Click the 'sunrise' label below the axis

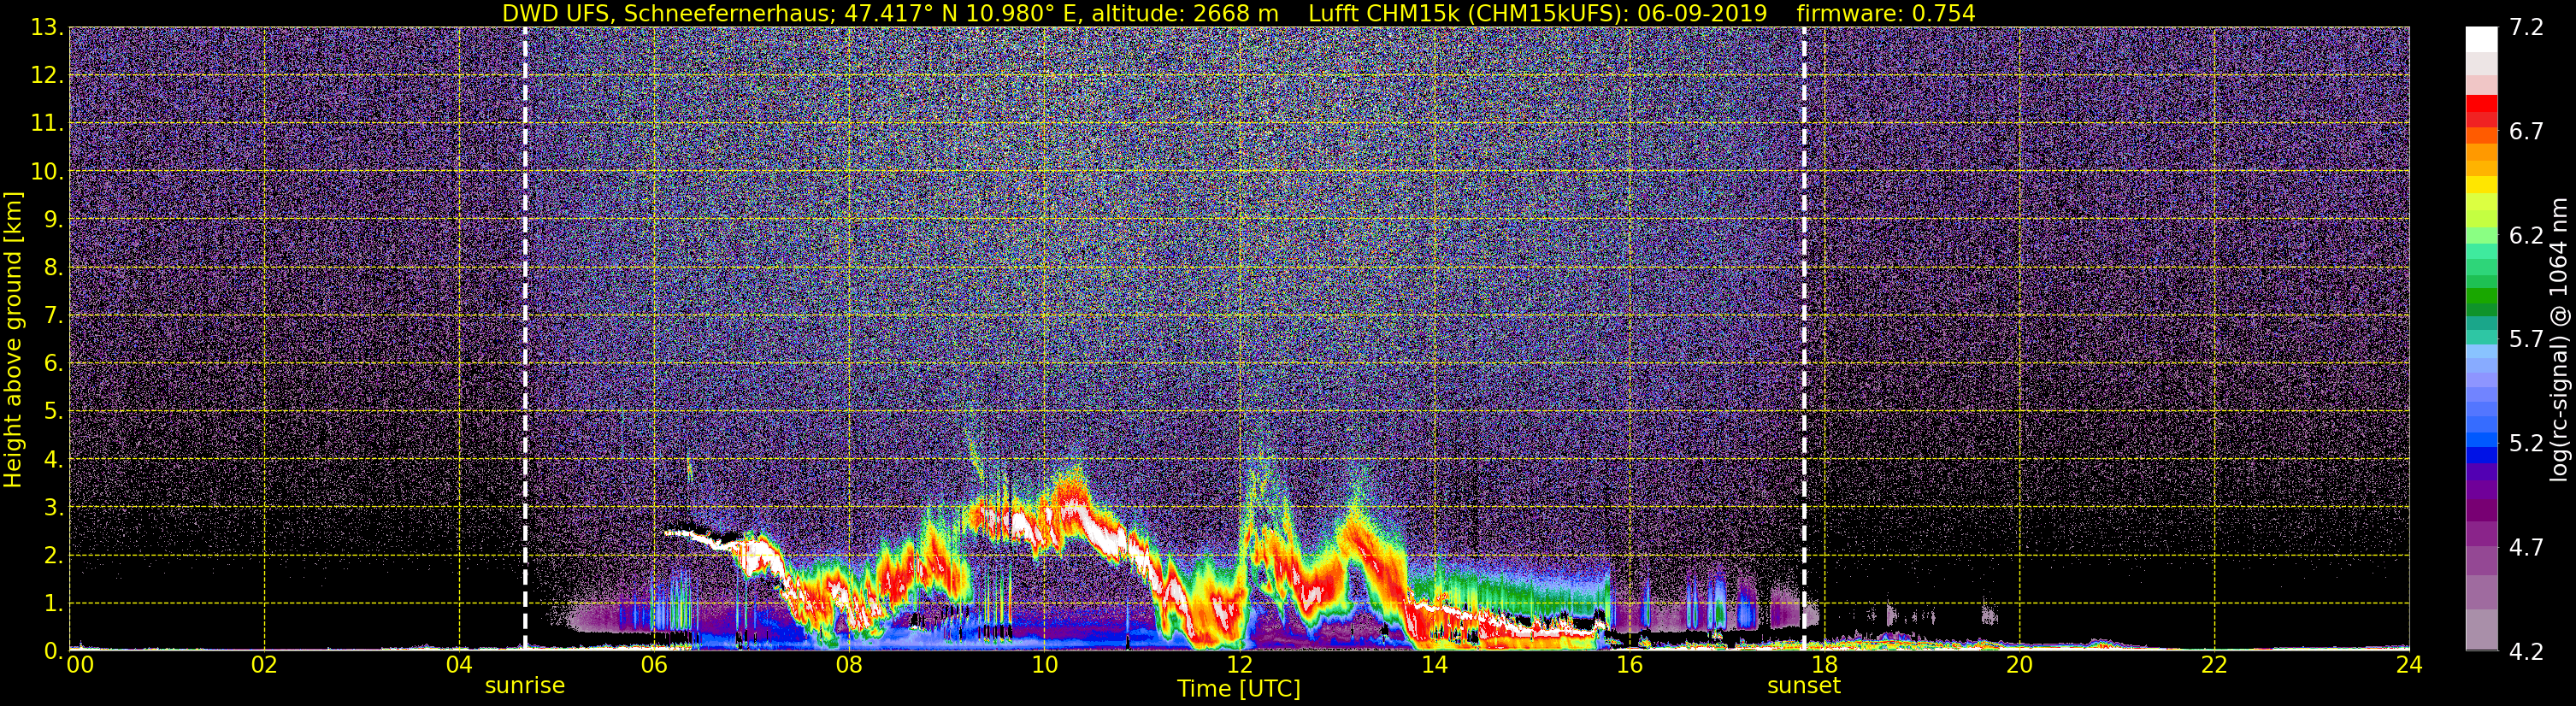click(525, 686)
